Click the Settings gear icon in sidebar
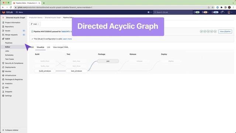Image resolution: width=236 pixels, height=133 pixels. 3,96
